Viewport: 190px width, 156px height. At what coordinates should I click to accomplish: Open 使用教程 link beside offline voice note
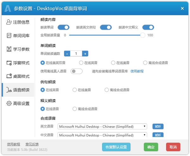pos(137,71)
